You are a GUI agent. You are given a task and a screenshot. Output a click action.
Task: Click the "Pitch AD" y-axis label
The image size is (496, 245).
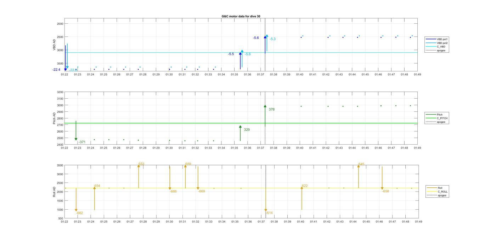[x=55, y=118]
